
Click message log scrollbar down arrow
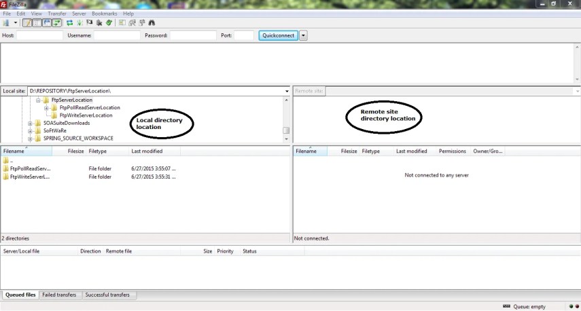578,79
